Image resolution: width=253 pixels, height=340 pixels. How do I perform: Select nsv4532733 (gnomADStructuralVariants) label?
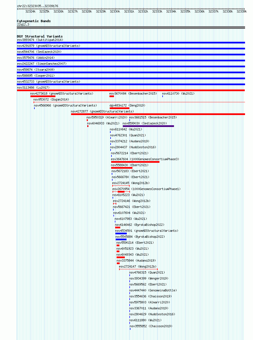[x=49, y=82]
